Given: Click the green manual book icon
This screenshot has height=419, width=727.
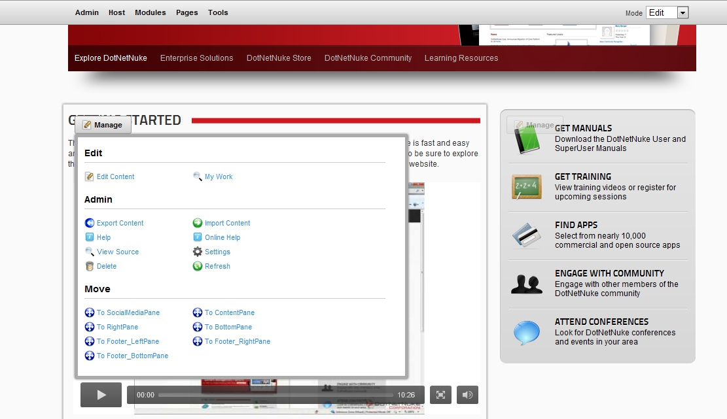Looking at the screenshot, I should 527,139.
